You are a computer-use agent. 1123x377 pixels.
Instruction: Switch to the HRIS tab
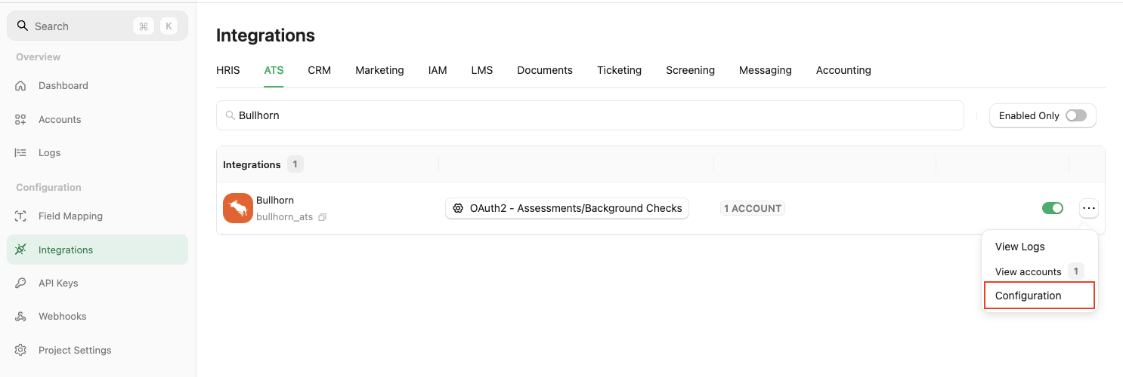pos(228,70)
